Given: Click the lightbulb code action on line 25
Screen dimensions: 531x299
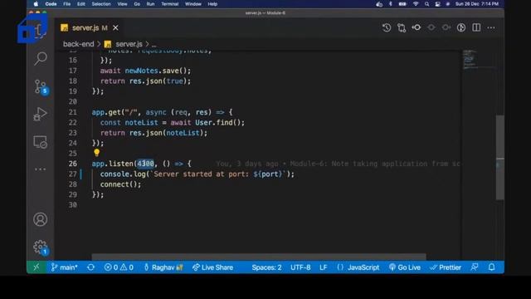Looking at the screenshot, I should click(x=97, y=153).
